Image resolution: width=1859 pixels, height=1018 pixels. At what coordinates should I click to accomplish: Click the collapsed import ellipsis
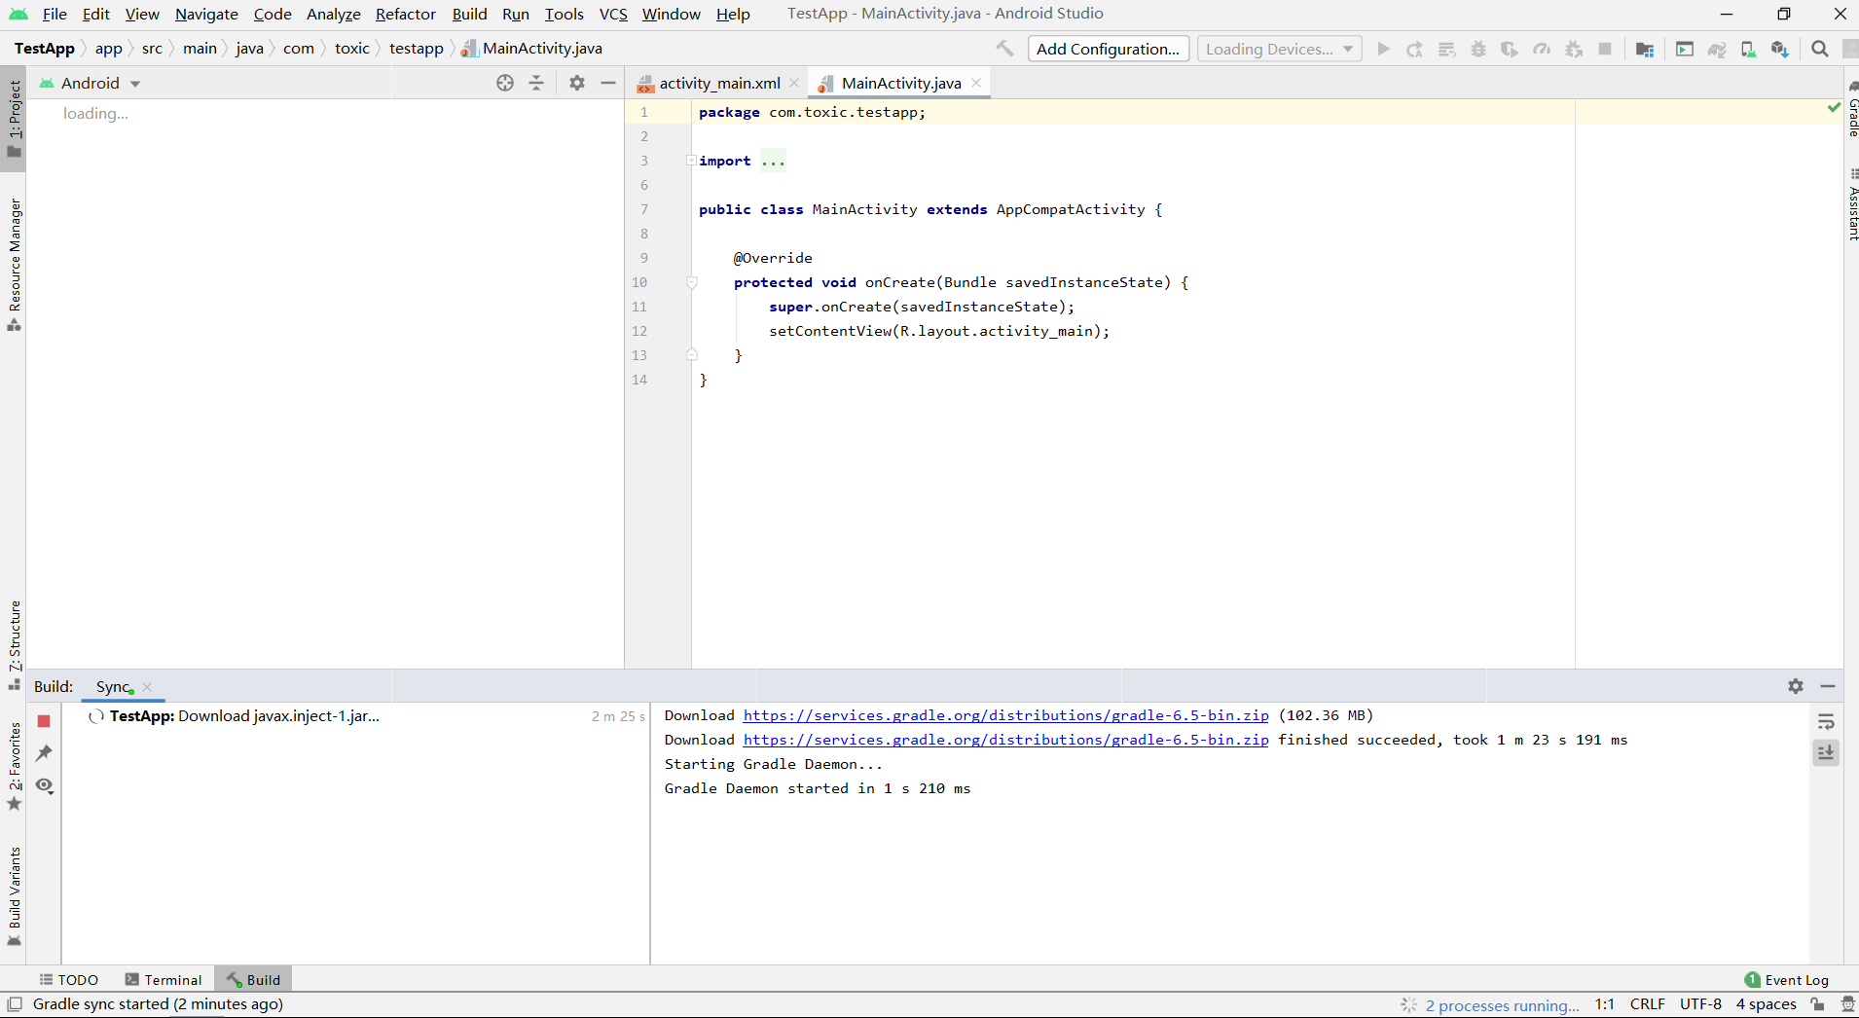coord(773,161)
